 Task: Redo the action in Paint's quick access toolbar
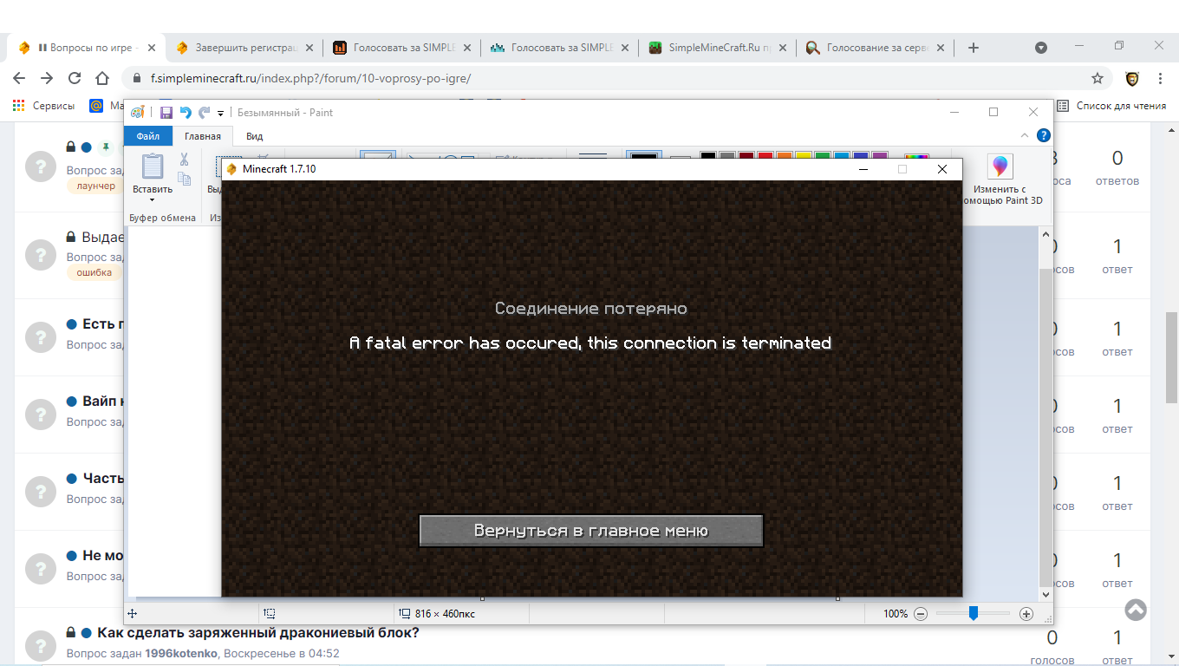[x=204, y=113]
